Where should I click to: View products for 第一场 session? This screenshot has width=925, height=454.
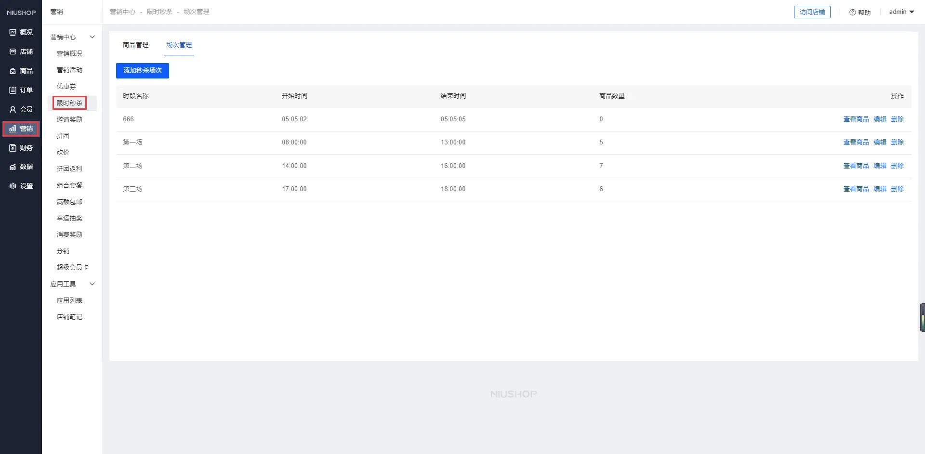(x=856, y=142)
